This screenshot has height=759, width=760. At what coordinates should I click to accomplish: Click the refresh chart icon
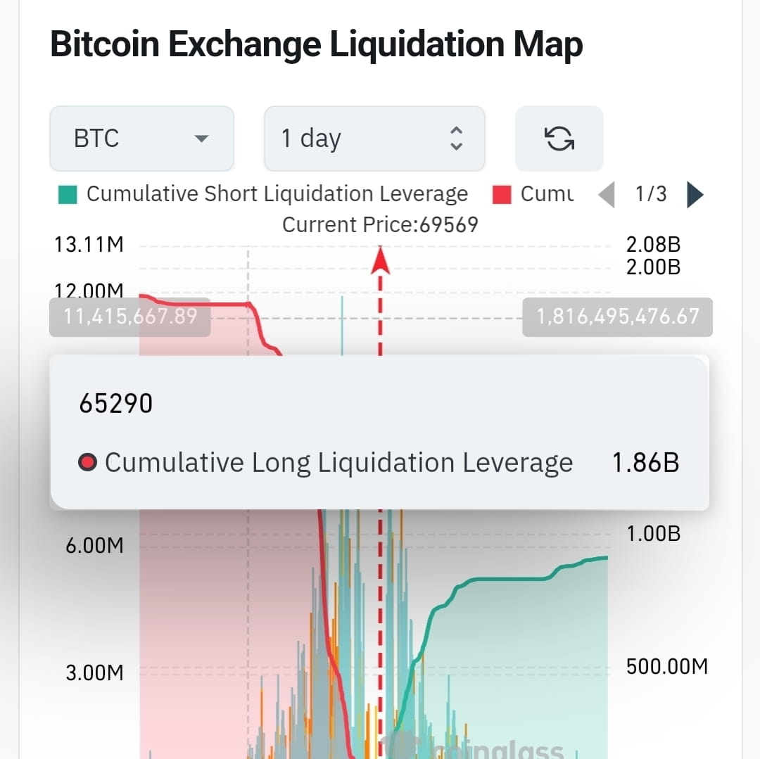pos(559,139)
